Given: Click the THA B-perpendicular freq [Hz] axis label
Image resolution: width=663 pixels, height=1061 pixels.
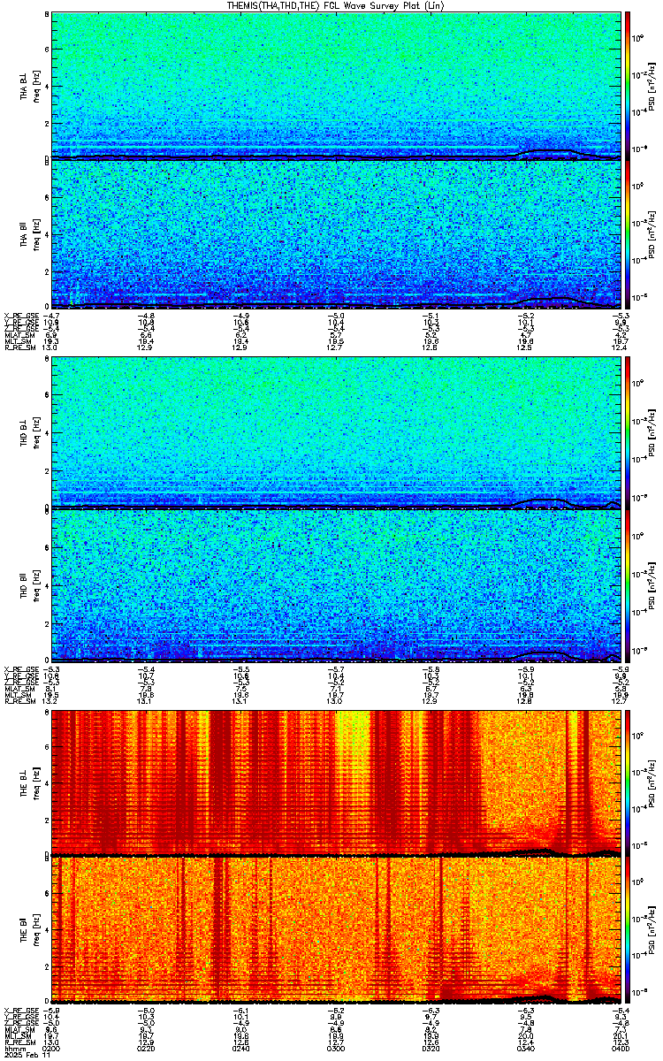Looking at the screenshot, I should [39, 85].
